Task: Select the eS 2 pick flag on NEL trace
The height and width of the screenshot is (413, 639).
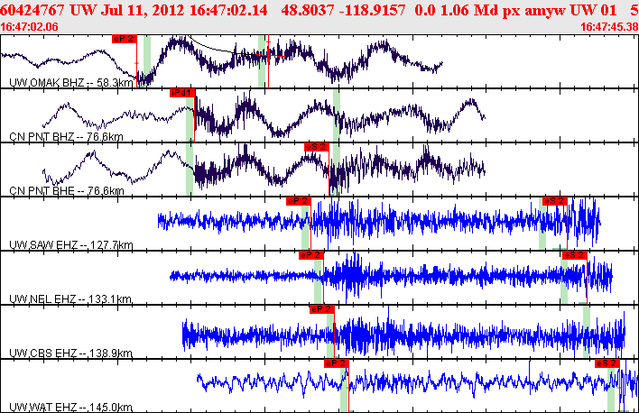Action: point(575,255)
